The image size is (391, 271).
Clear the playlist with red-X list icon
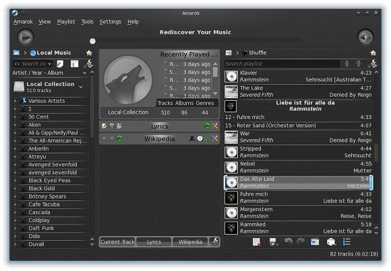coord(257,242)
